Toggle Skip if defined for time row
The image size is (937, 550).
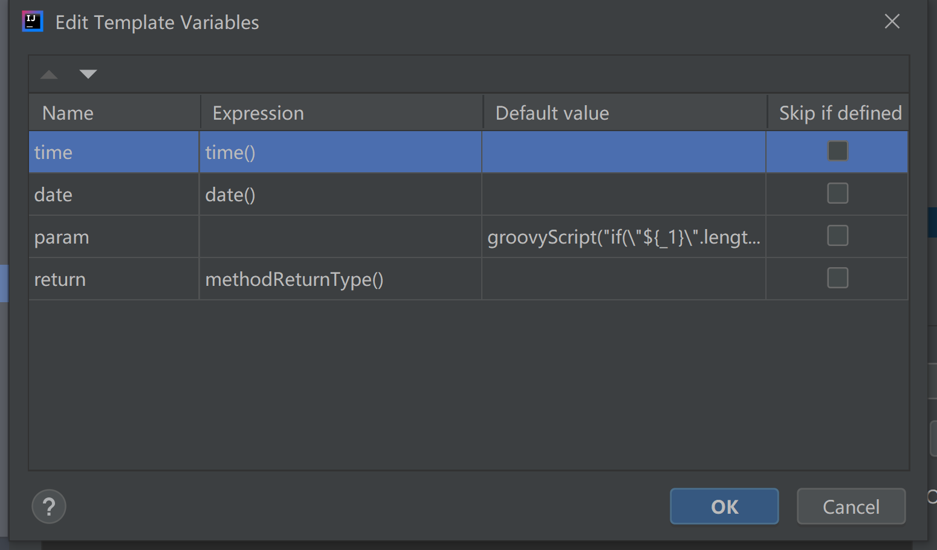[x=838, y=151]
